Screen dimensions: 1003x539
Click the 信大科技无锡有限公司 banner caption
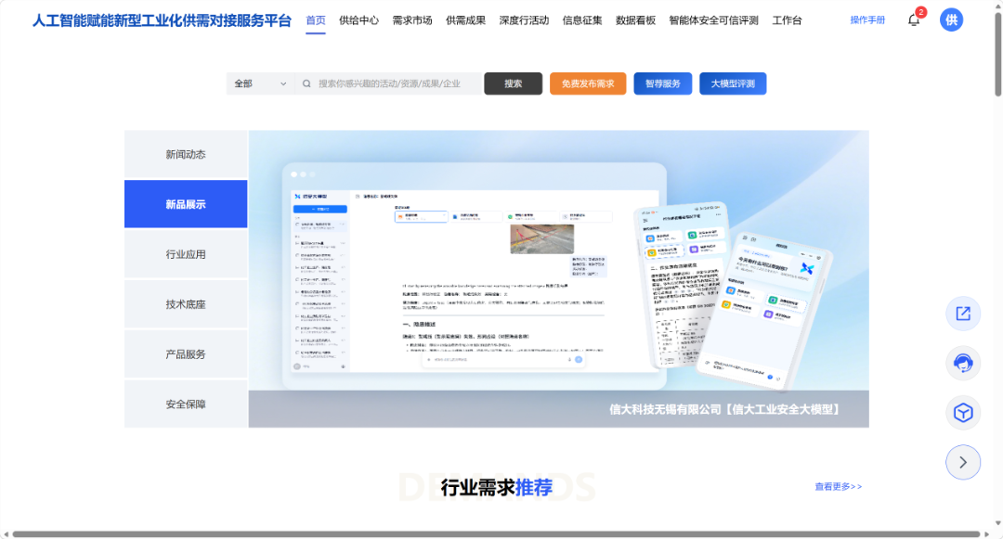724,409
